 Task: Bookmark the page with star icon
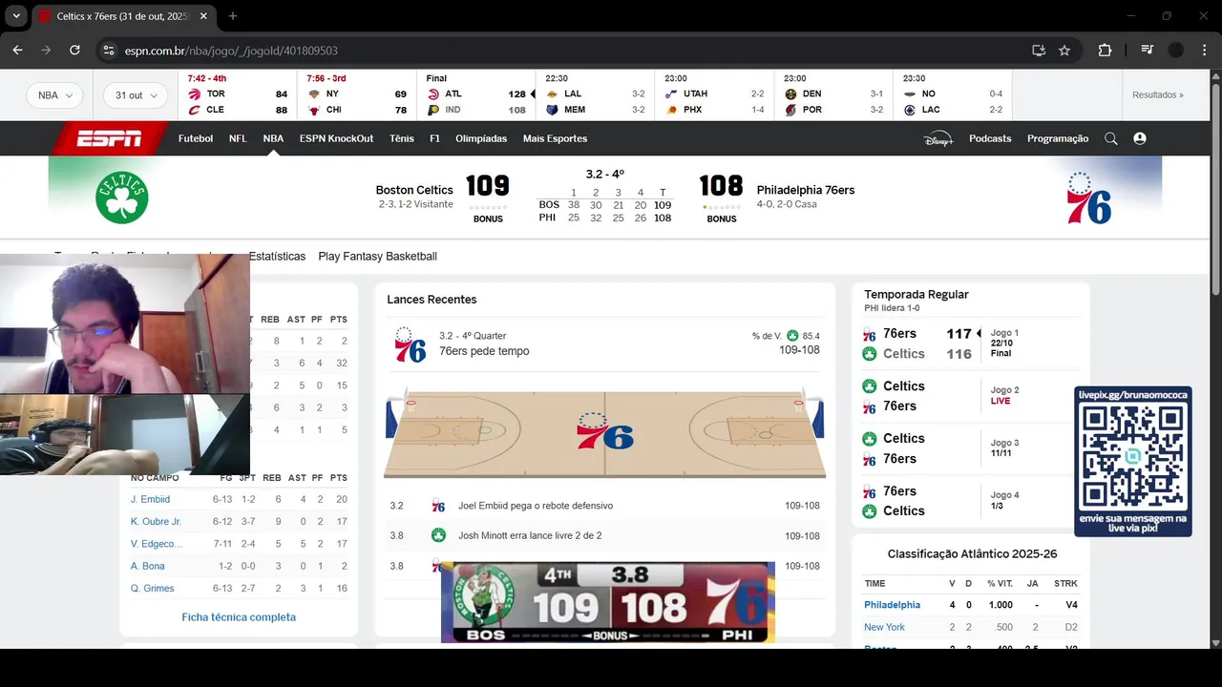[1064, 51]
